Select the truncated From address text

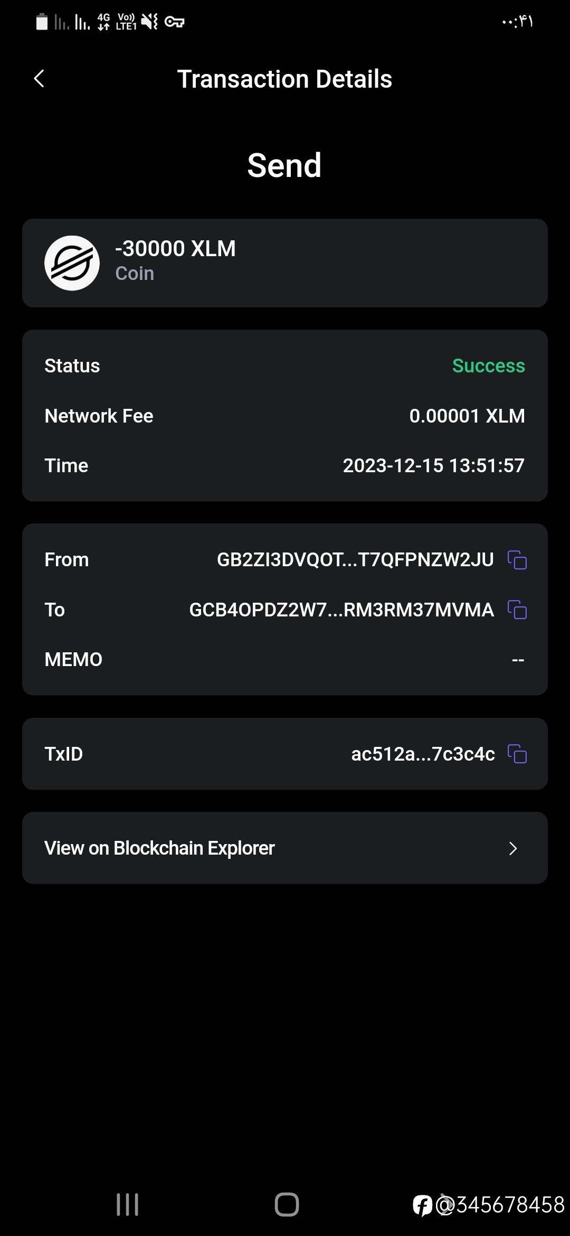click(355, 560)
